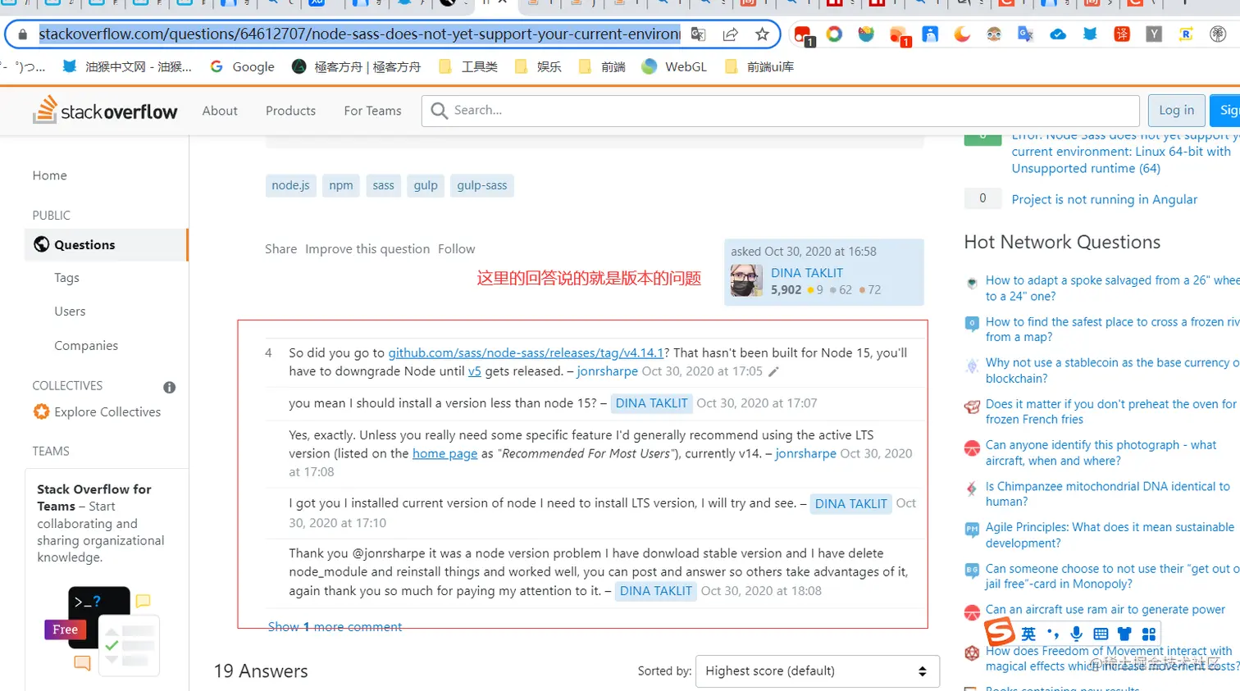Open the 娱乐 bookmark folder
Image resolution: width=1240 pixels, height=691 pixels.
coord(538,67)
